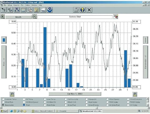Toggle the blue bar style button for Rain

click(x=4, y=40)
